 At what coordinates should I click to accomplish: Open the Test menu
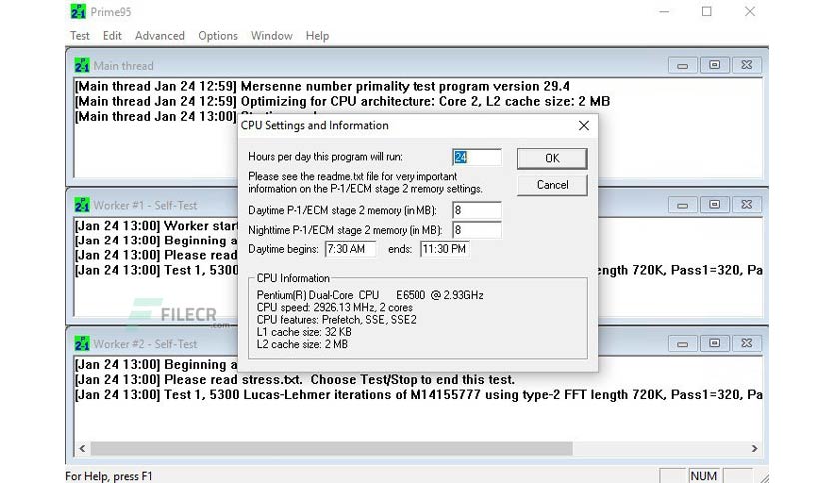pyautogui.click(x=79, y=36)
